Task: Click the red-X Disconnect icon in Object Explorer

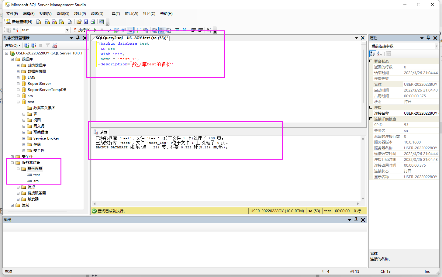Action: (x=34, y=45)
